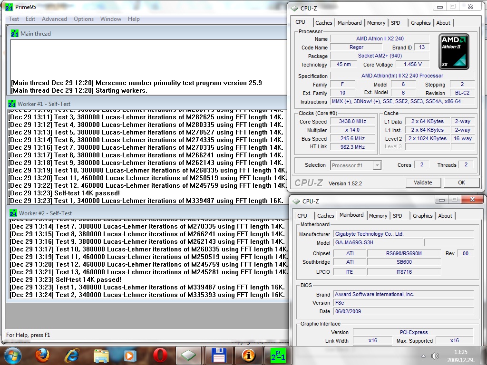The width and height of the screenshot is (487, 365).
Task: Switch to SPD tab in lower CPU-Z
Action: click(398, 216)
